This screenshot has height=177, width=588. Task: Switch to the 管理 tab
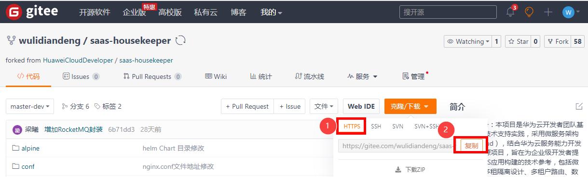pyautogui.click(x=414, y=76)
